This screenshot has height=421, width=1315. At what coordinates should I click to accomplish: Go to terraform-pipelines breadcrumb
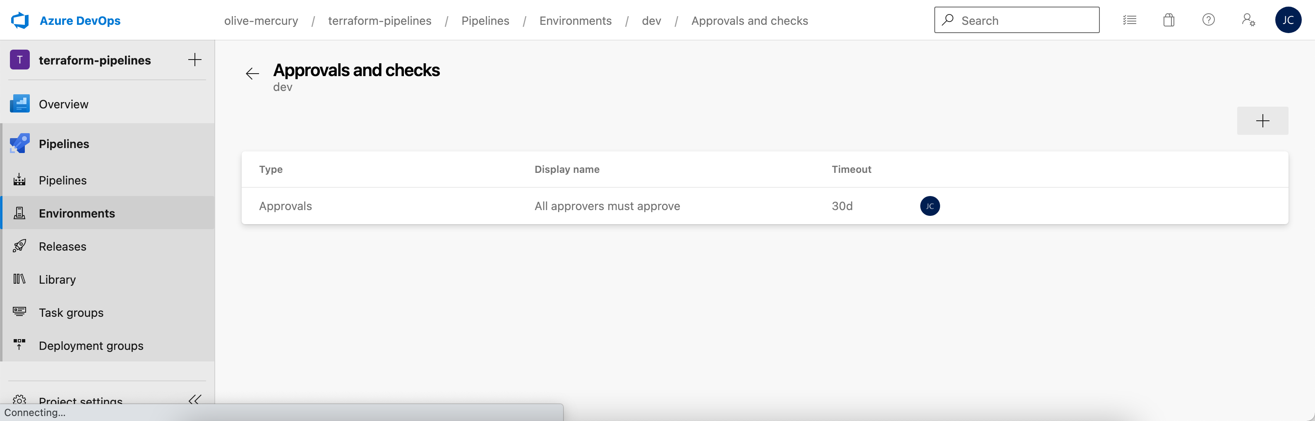(x=379, y=20)
